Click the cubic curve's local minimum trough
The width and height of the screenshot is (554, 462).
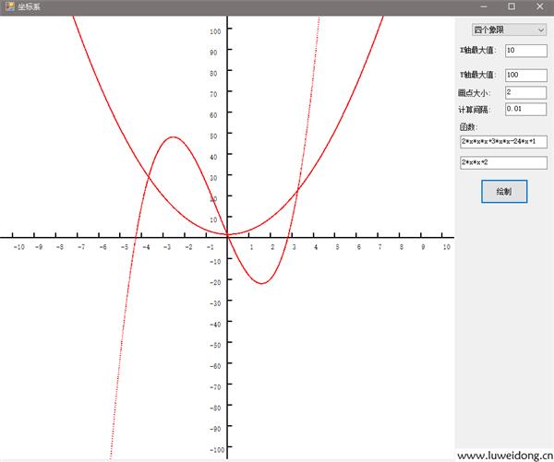click(x=261, y=283)
